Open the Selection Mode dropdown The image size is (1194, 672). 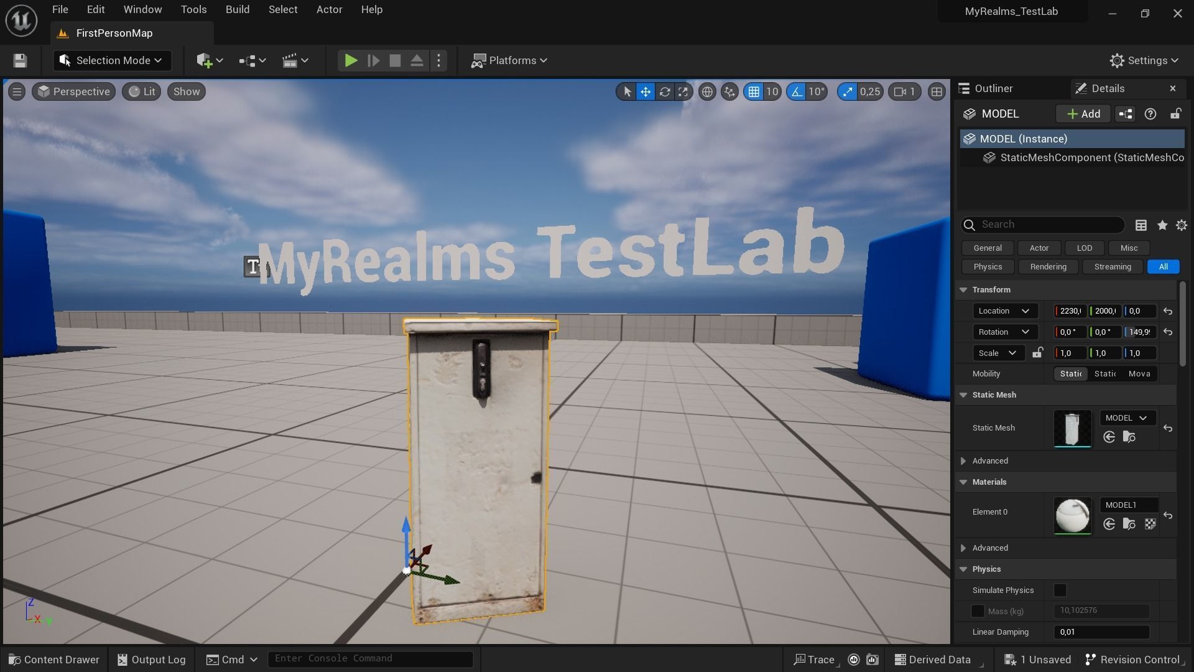pyautogui.click(x=112, y=60)
